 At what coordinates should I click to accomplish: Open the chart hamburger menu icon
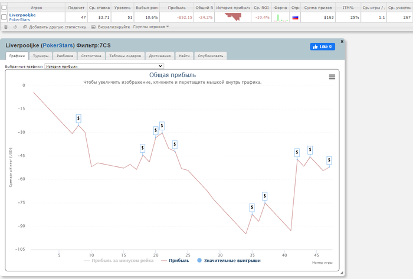tap(332, 77)
